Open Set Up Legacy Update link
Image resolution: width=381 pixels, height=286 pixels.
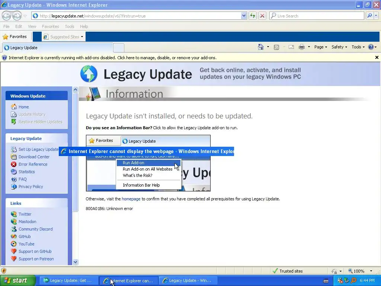pos(38,149)
